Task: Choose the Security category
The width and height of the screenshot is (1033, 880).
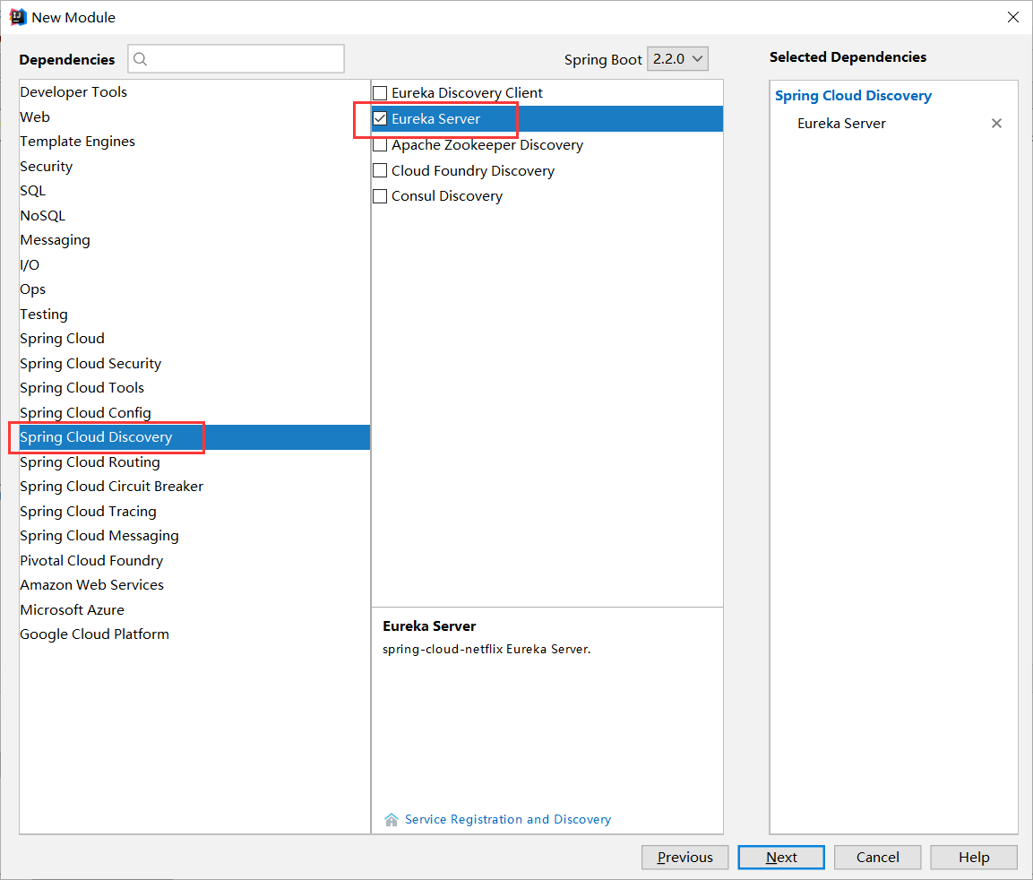Action: pyautogui.click(x=194, y=166)
